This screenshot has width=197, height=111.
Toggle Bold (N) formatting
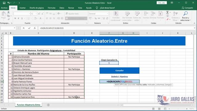(15, 18)
